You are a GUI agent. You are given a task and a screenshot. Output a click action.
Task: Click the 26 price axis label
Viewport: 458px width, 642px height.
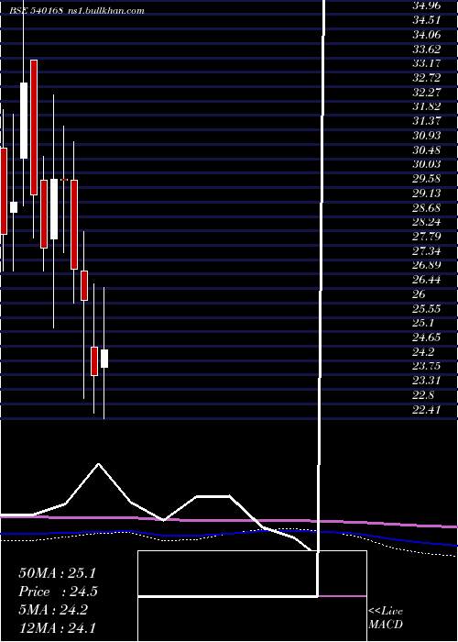[x=420, y=294]
